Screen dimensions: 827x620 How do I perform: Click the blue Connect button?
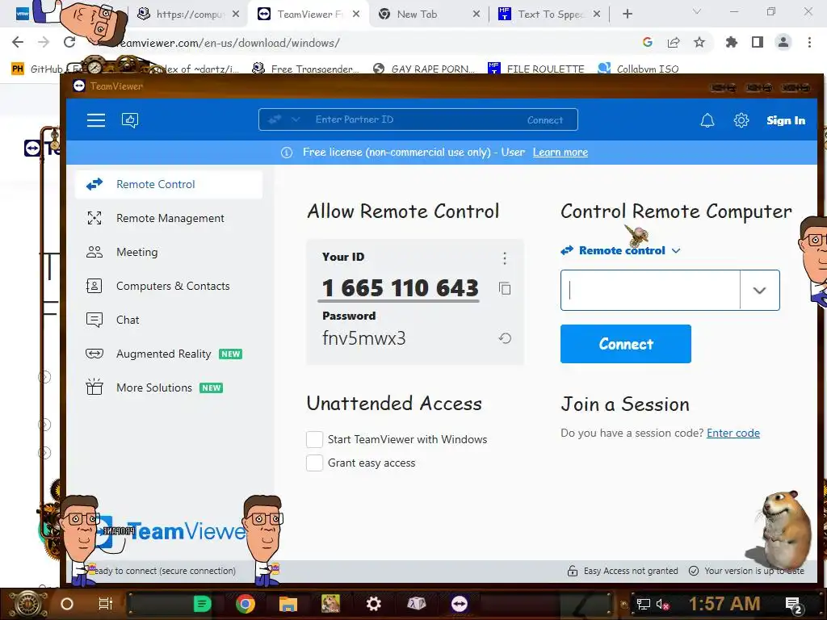[x=626, y=344]
